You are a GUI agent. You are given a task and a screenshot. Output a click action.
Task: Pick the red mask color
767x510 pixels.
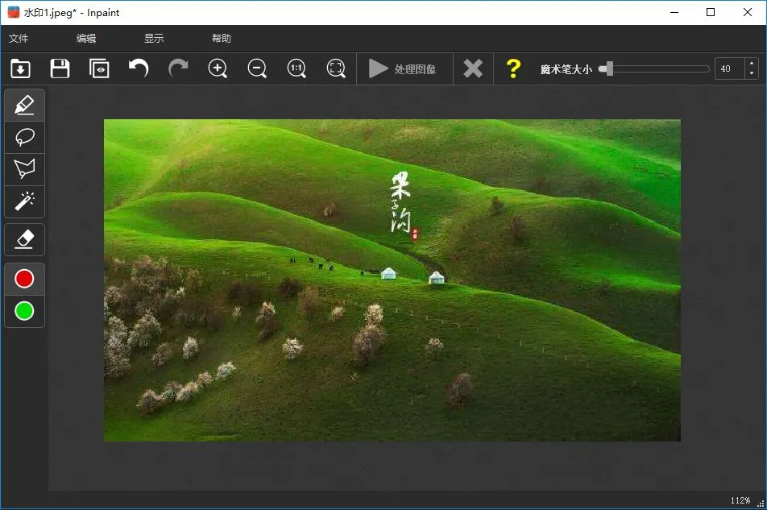[24, 279]
